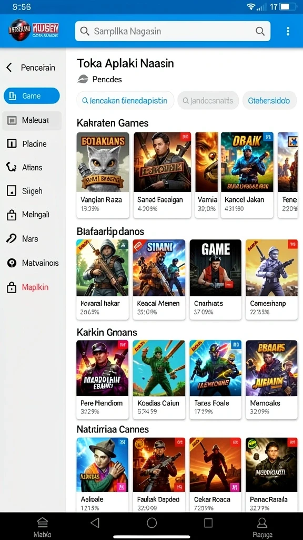303x540 pixels.
Task: Open Vangian Raza cat game card
Action: [103, 175]
